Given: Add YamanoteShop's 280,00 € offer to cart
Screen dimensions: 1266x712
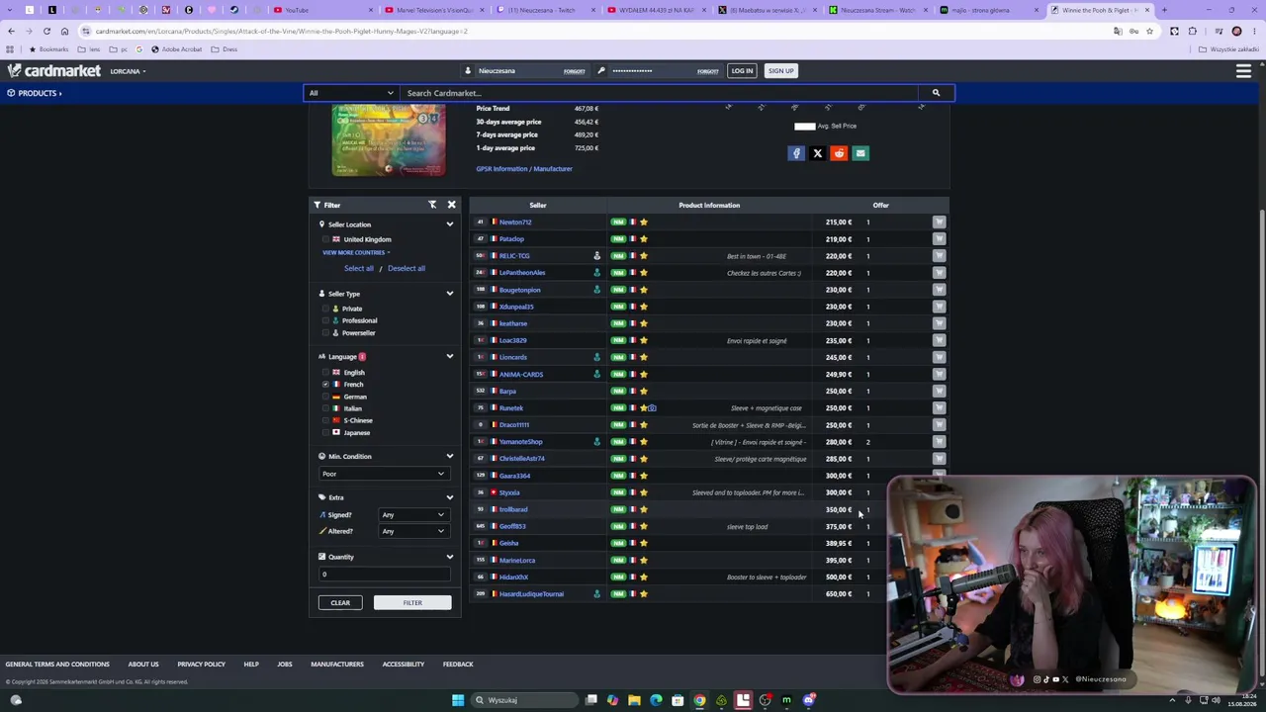Looking at the screenshot, I should tap(939, 442).
